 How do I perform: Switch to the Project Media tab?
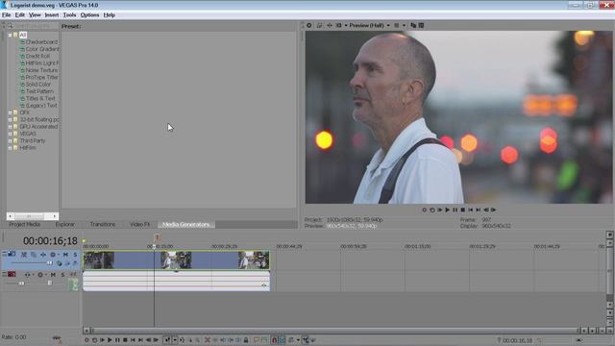(x=24, y=224)
